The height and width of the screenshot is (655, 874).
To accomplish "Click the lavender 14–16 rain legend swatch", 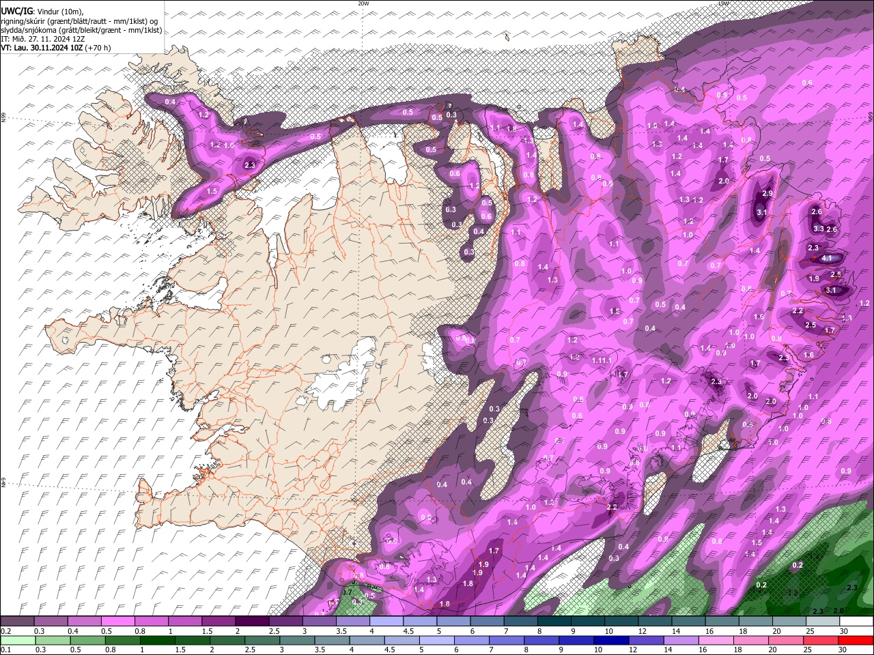I will pos(681,641).
